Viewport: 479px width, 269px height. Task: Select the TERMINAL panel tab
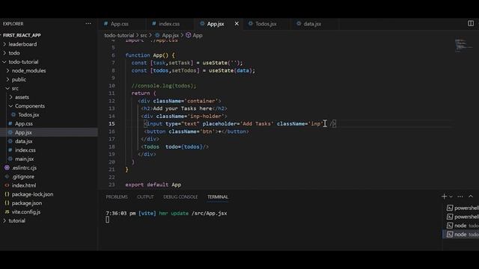pyautogui.click(x=218, y=197)
